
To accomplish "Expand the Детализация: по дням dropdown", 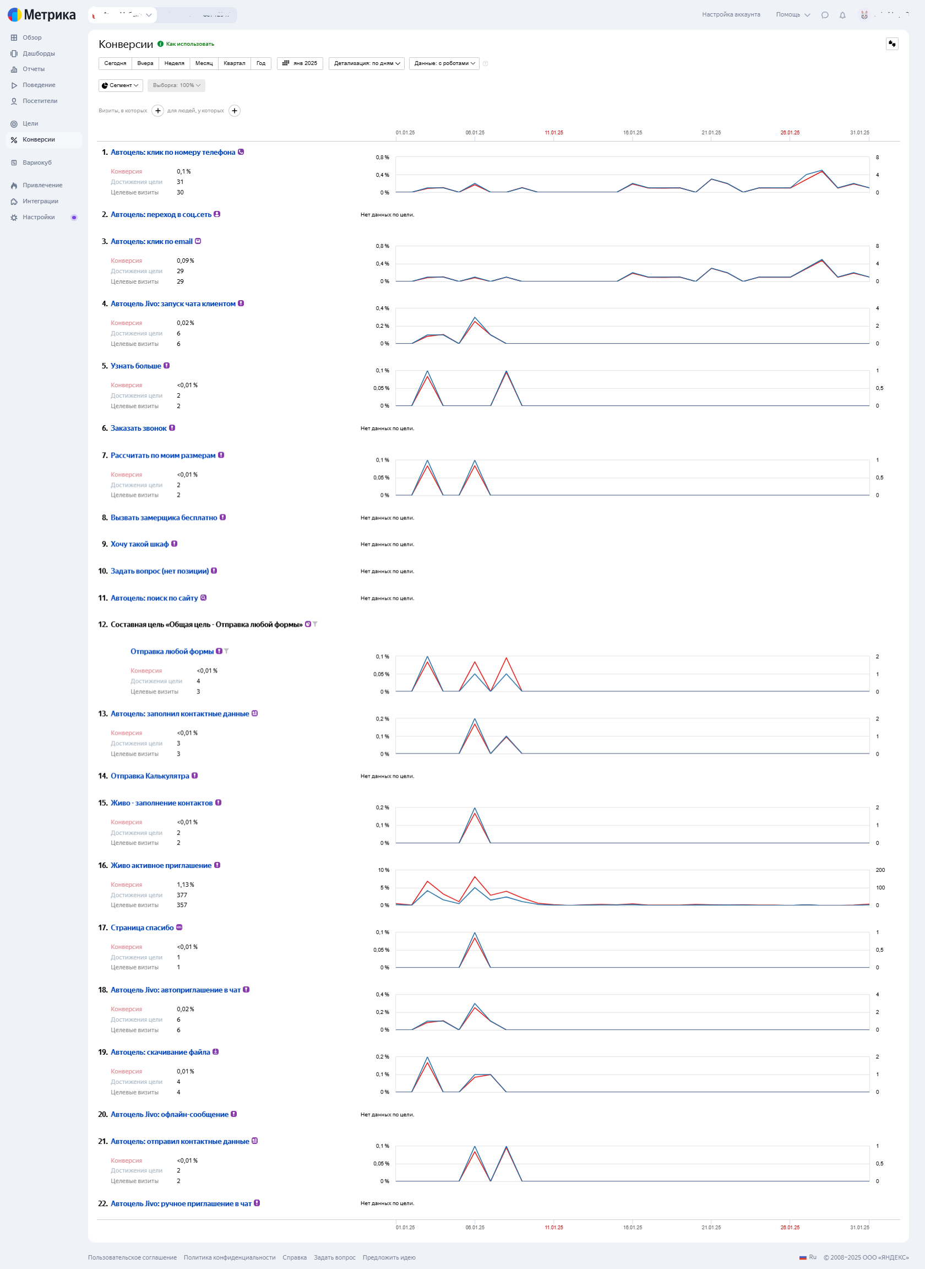I will (367, 63).
